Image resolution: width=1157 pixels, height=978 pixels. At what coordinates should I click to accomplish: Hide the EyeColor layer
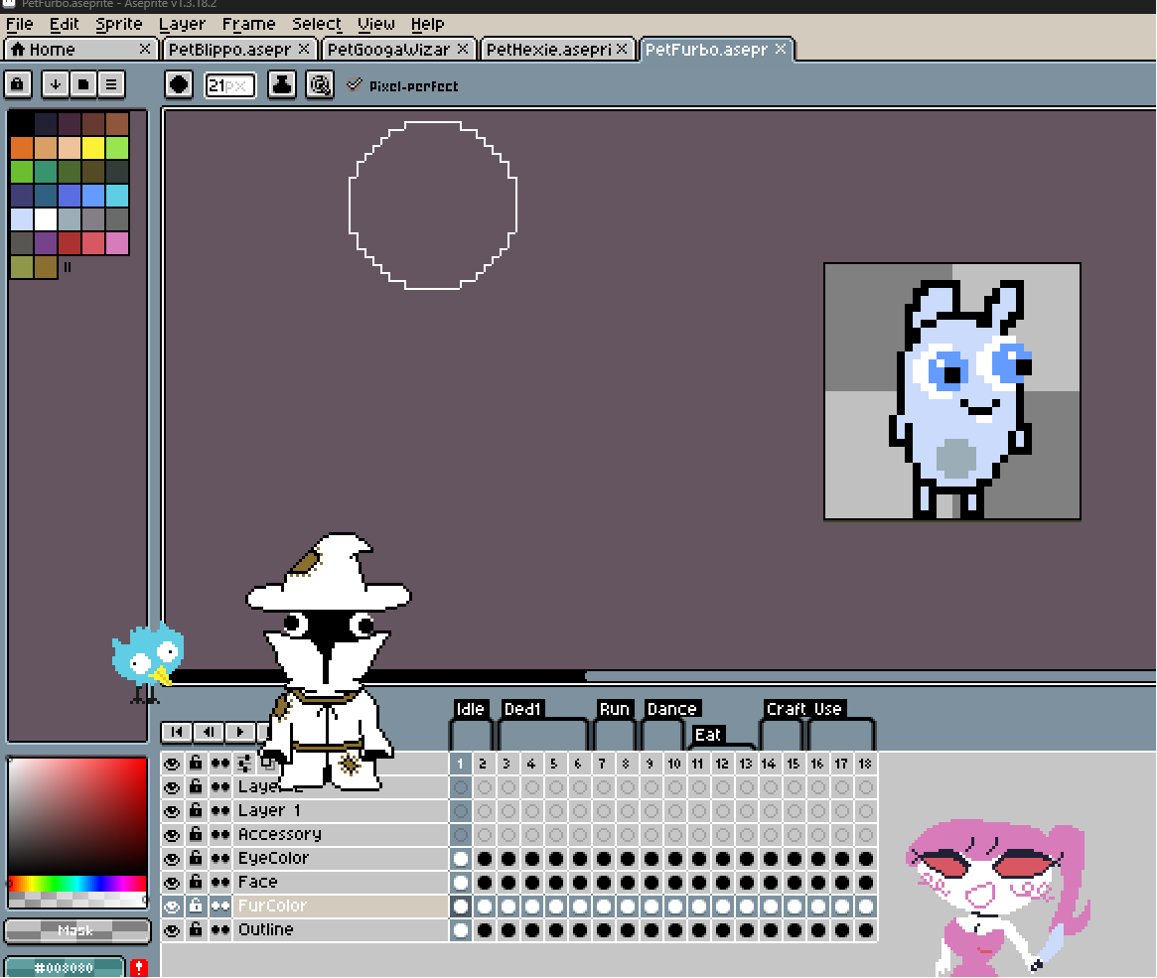[x=172, y=859]
